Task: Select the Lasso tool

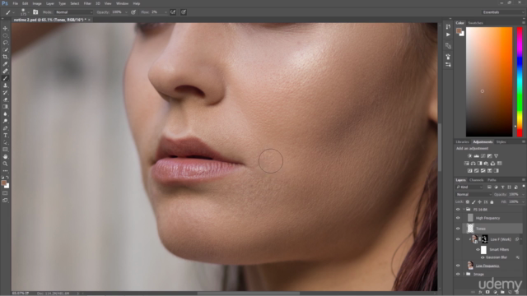Action: pyautogui.click(x=5, y=43)
